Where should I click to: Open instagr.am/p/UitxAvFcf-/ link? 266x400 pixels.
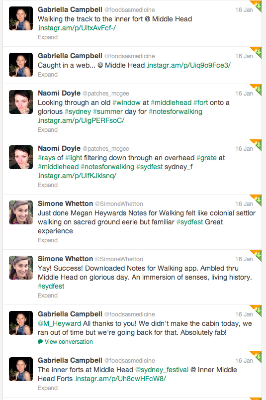[77, 28]
